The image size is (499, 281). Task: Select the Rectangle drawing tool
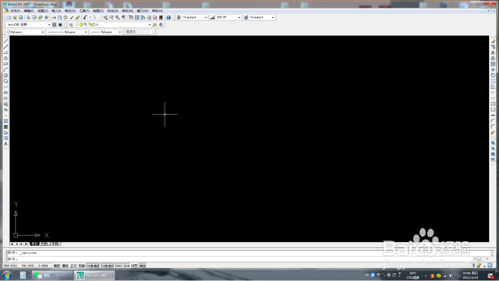coord(5,64)
